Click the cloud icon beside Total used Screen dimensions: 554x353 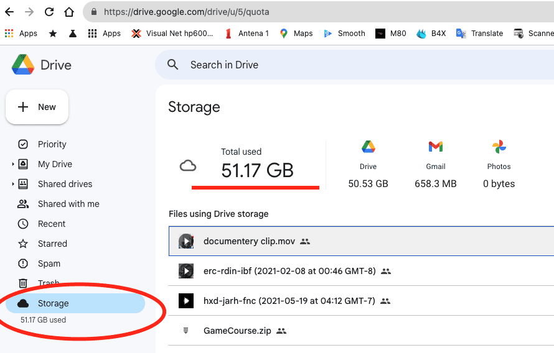pyautogui.click(x=188, y=165)
